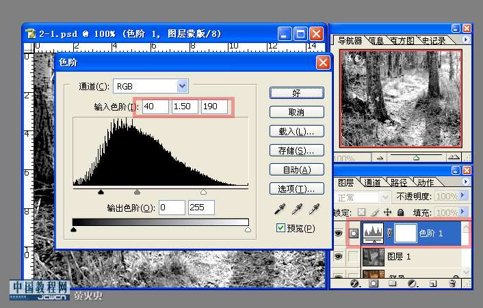Click the add layer style icon
The width and height of the screenshot is (483, 308).
tap(355, 283)
